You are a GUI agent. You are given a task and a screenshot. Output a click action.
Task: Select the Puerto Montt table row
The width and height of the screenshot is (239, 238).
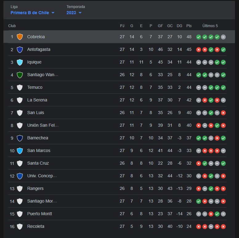click(117, 214)
